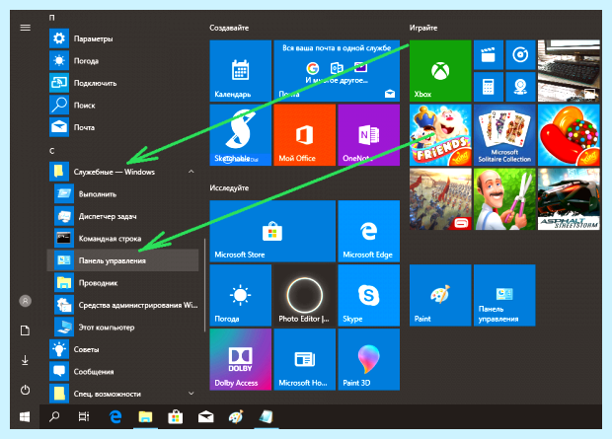
Task: Launch Edge from the taskbar
Action: pos(115,416)
